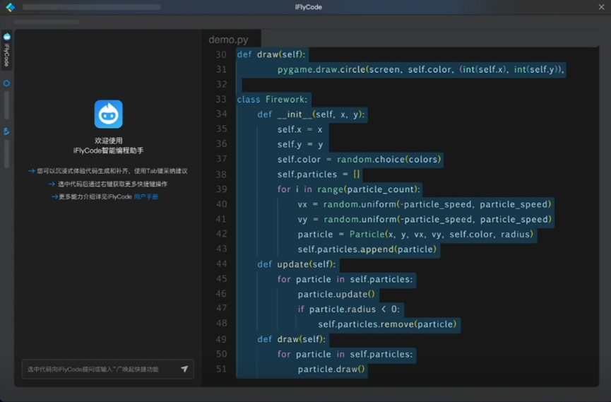The image size is (611, 402).
Task: Click the '欢迎使用' welcome heading text
Action: (108, 141)
